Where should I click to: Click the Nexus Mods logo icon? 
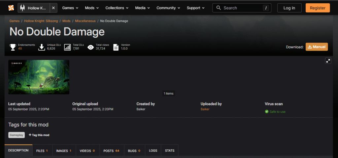[x=11, y=8]
